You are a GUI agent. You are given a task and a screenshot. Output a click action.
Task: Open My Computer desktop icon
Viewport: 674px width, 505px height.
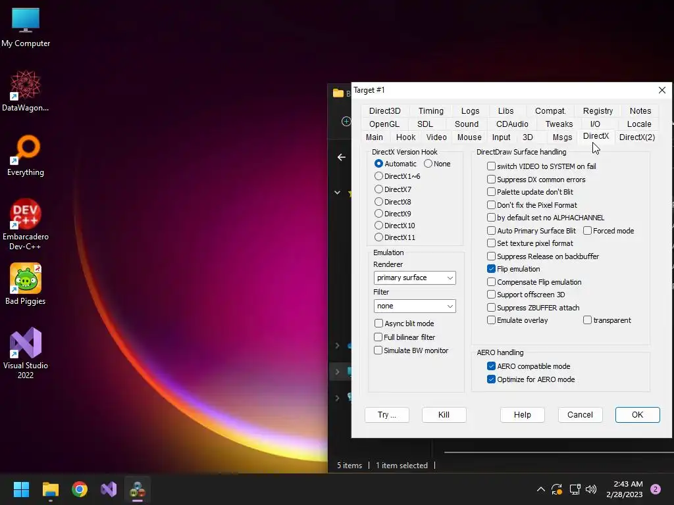(26, 26)
